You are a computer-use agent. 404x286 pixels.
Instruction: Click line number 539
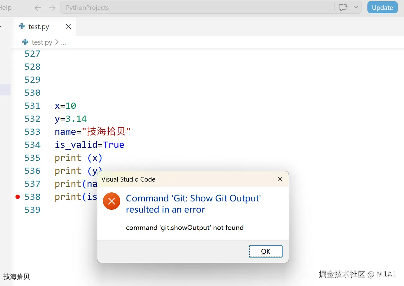[33, 210]
